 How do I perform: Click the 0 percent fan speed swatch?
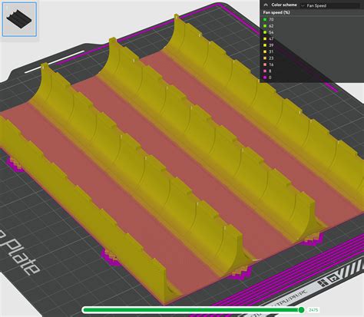265,78
